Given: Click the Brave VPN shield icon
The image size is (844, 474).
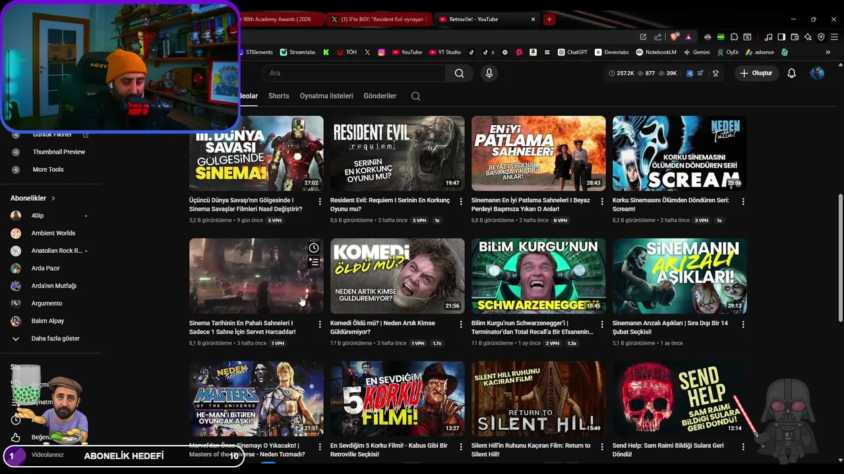Looking at the screenshot, I should [821, 37].
